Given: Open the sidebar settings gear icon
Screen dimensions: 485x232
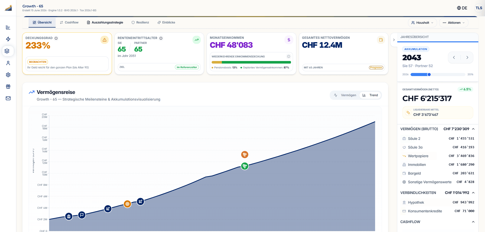Looking at the screenshot, I should tap(8, 75).
